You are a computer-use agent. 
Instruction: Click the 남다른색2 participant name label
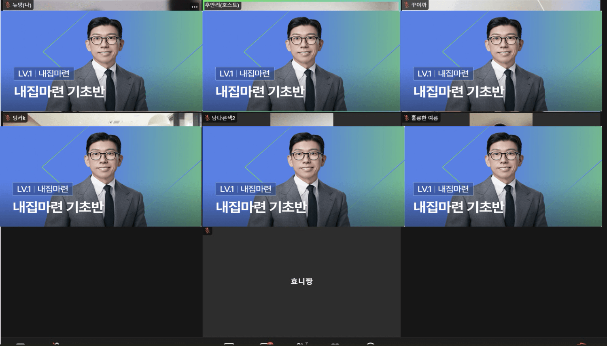223,118
